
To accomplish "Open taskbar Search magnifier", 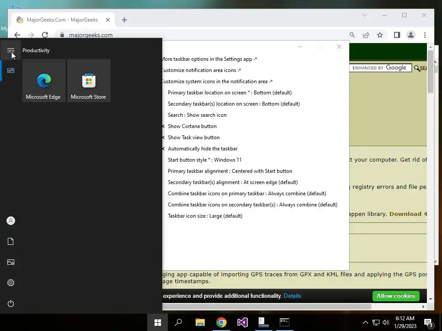I will coord(178,322).
